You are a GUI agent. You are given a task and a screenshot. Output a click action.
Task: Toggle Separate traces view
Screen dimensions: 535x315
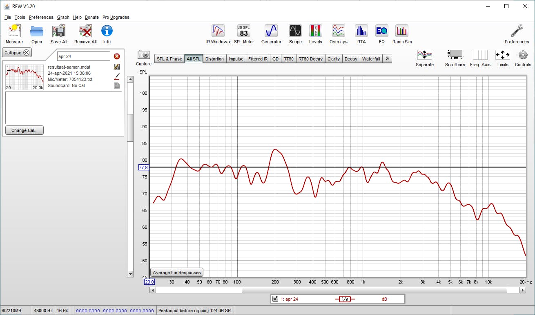424,55
